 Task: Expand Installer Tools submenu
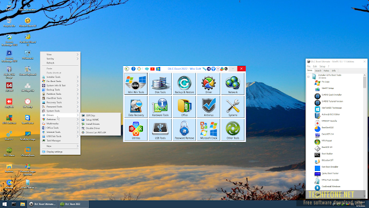click(61, 77)
